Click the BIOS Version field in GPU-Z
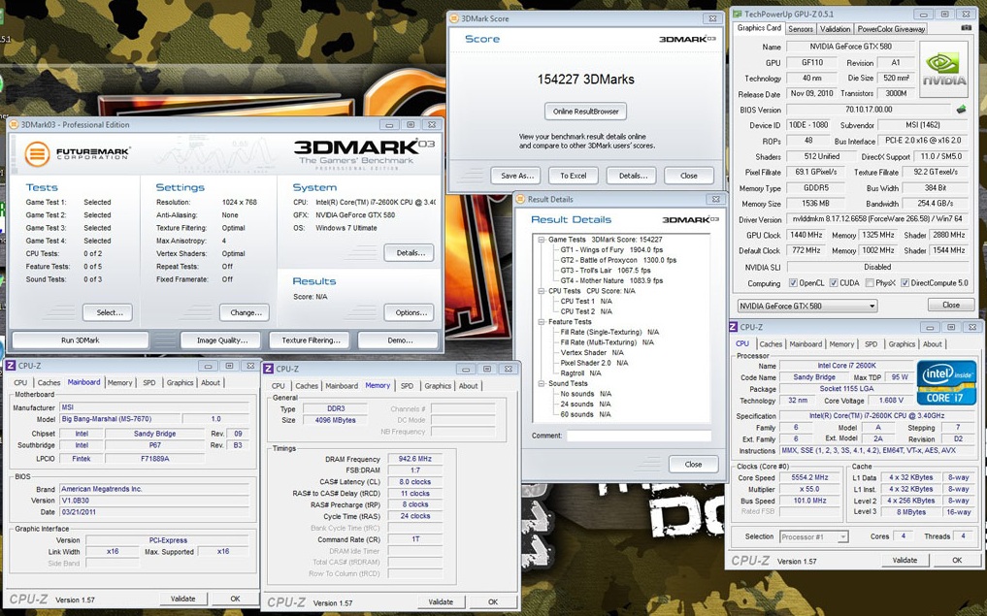The width and height of the screenshot is (987, 616). coord(868,110)
